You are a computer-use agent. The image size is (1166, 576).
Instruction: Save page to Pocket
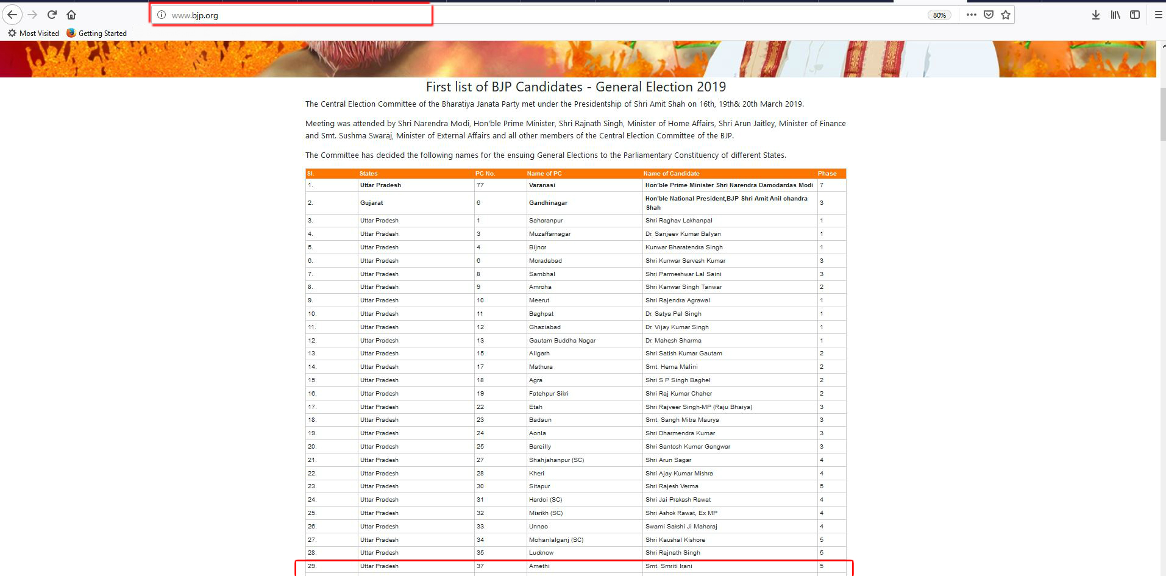pos(989,15)
